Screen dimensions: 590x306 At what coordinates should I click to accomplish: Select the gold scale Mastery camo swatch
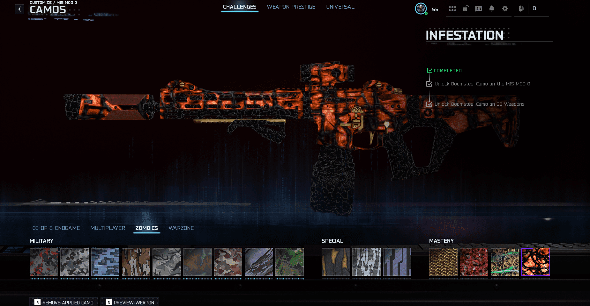point(443,262)
